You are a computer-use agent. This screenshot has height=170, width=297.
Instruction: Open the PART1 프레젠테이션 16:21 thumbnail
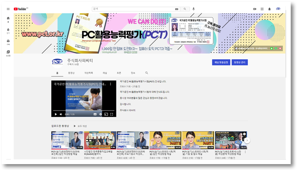(133, 140)
